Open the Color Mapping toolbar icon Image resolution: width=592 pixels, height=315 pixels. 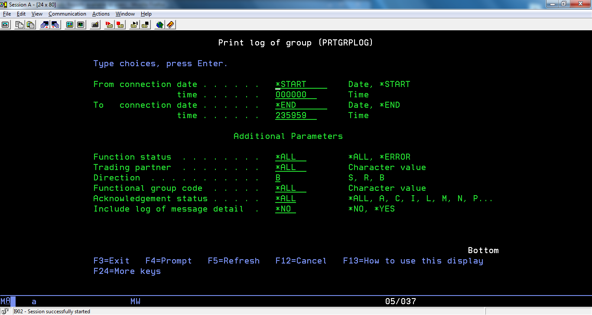pyautogui.click(x=81, y=25)
